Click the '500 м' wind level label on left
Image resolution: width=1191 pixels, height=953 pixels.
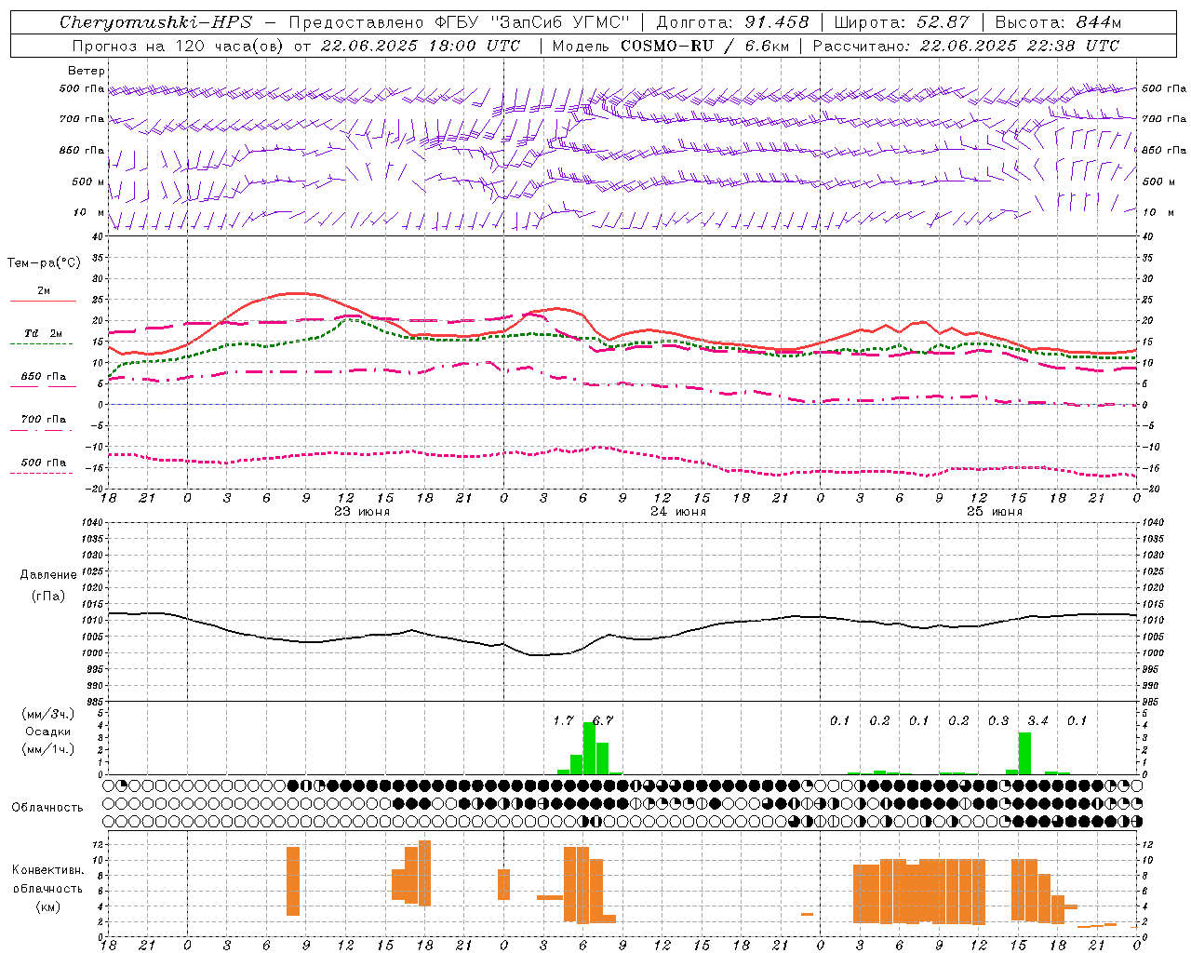(88, 181)
